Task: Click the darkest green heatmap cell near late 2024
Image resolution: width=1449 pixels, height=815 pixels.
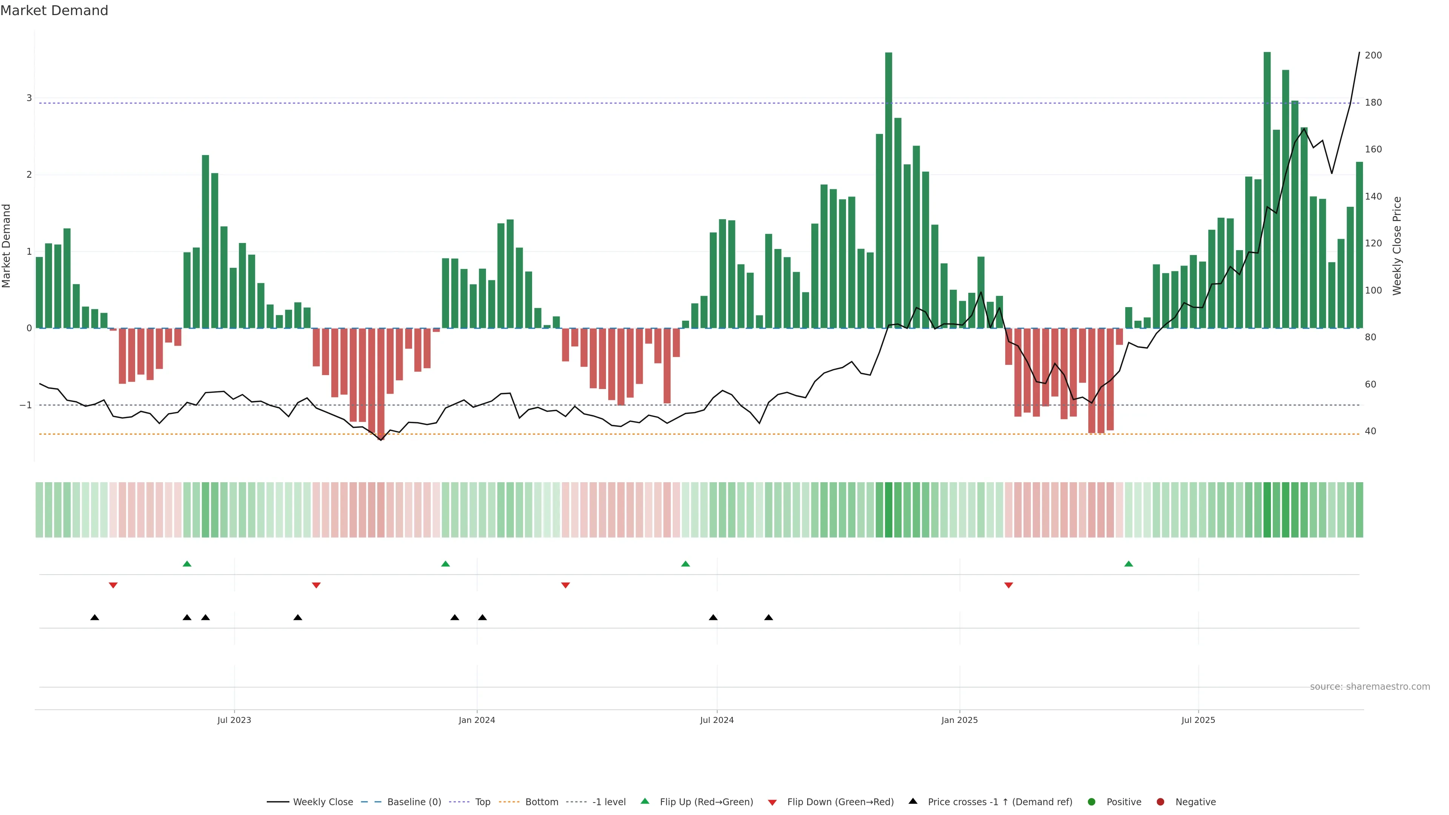Action: [x=888, y=510]
